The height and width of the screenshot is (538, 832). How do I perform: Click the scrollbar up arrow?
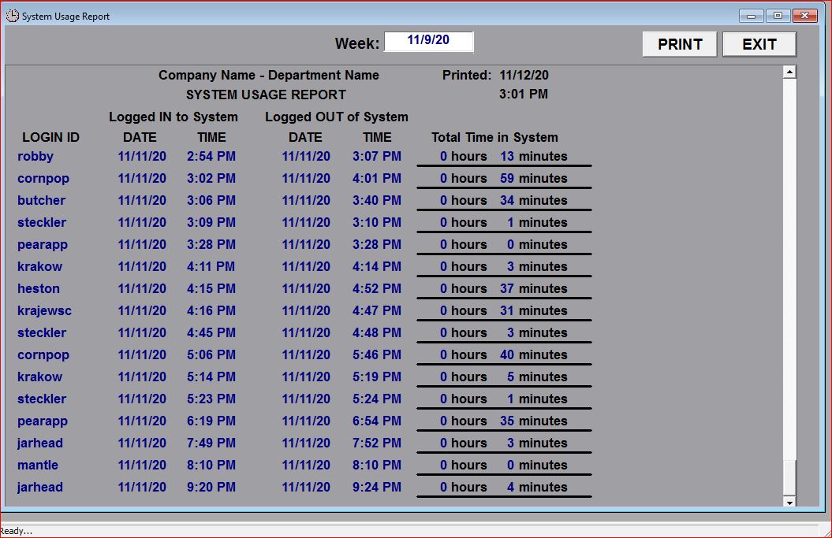pyautogui.click(x=789, y=72)
